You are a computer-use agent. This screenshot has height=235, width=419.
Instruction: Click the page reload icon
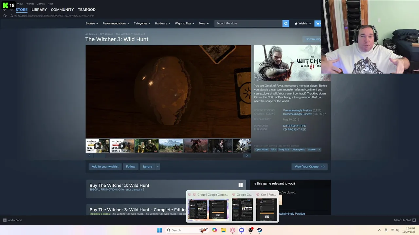click(5, 16)
